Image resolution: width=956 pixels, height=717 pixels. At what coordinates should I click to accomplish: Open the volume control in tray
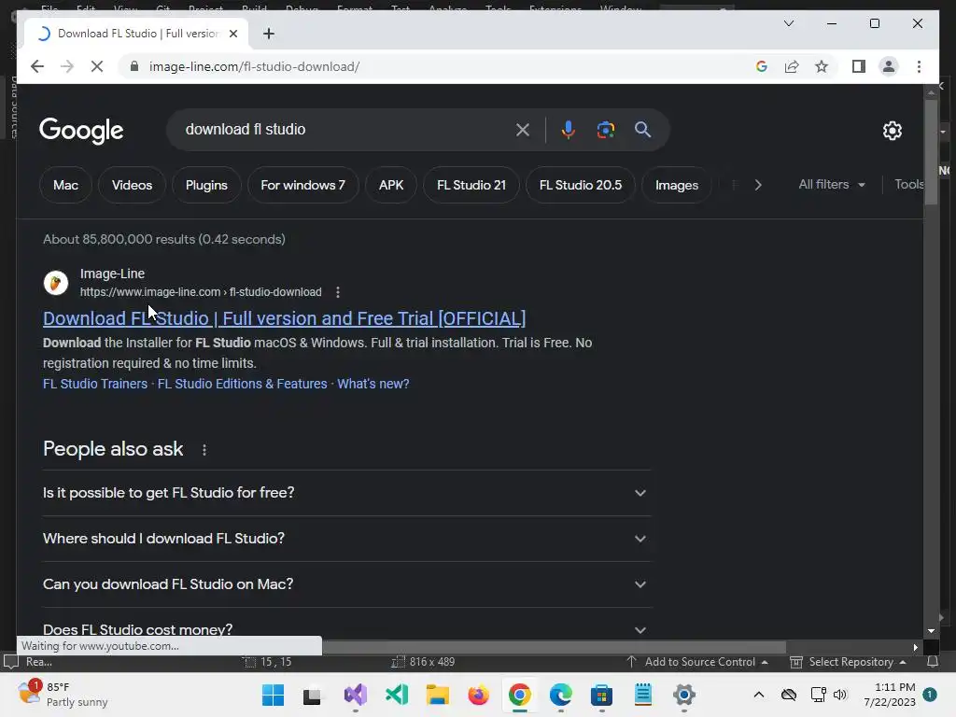(x=840, y=695)
